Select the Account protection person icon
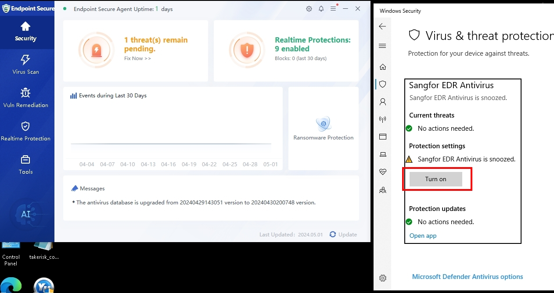Image resolution: width=554 pixels, height=293 pixels. click(x=382, y=101)
